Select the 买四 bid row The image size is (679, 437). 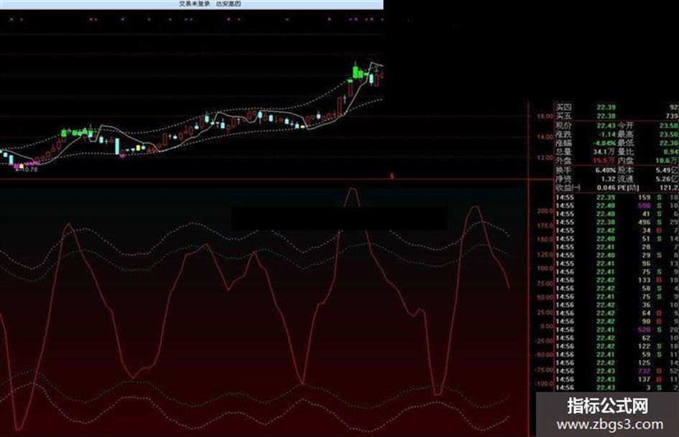point(617,108)
